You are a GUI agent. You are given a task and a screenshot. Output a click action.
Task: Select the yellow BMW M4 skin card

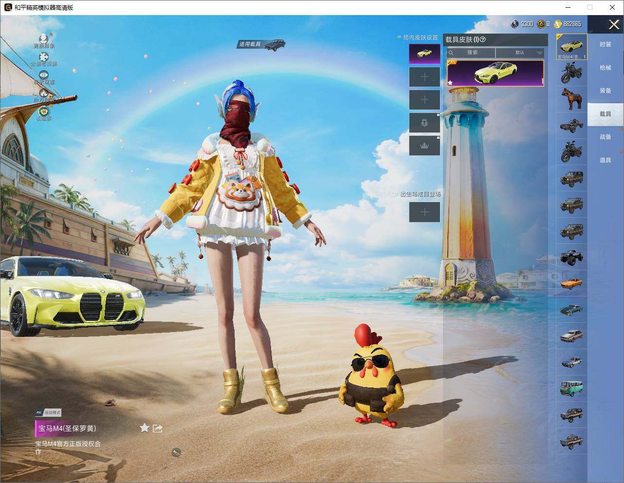(495, 73)
